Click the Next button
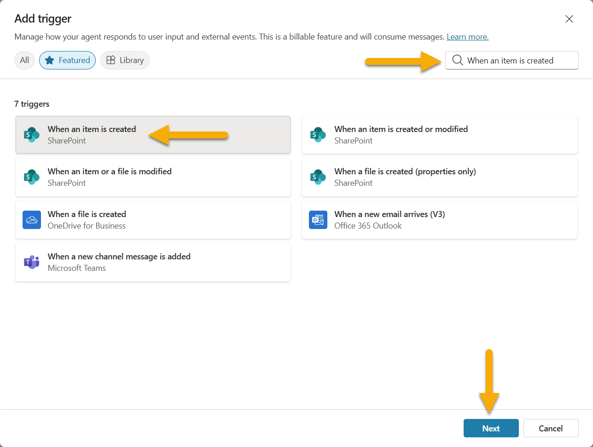 (491, 428)
